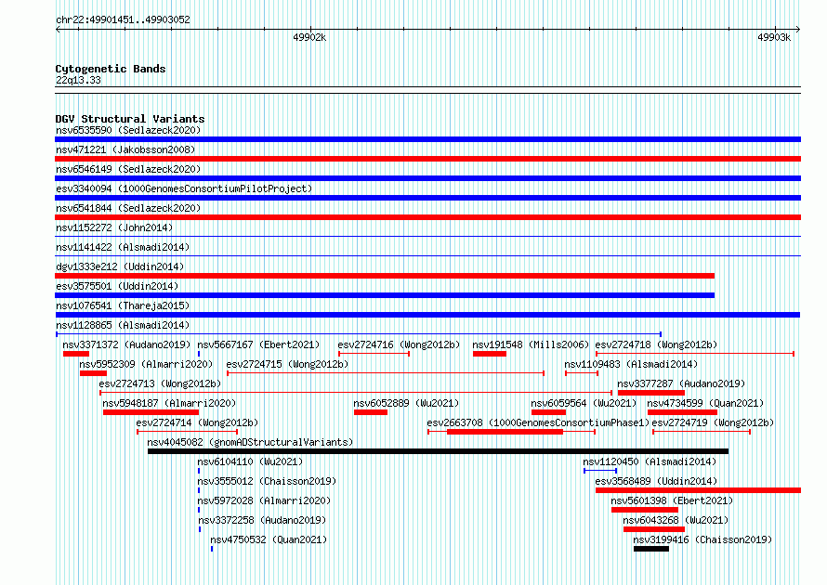
Task: Click the red glyph under nsv3371372
Action: pos(76,354)
